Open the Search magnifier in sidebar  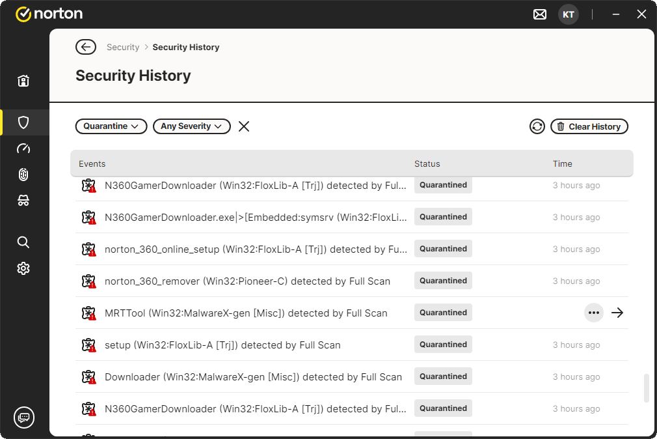23,242
